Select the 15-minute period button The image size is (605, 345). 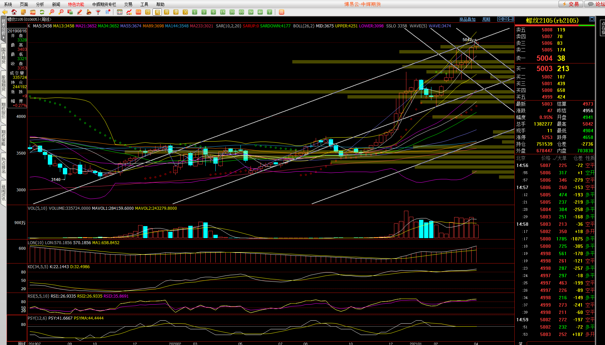coord(223,12)
